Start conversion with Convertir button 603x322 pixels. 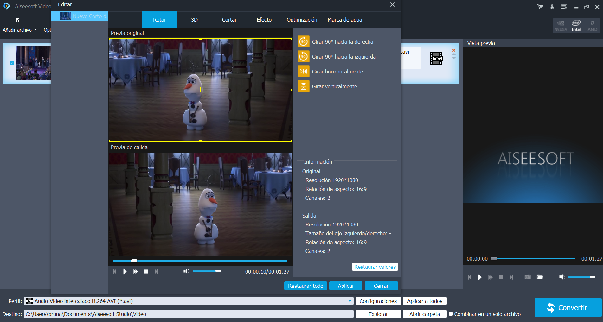pyautogui.click(x=568, y=307)
